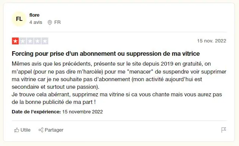Click the third grey star in rating
This screenshot has height=146, width=239.
pos(30,41)
